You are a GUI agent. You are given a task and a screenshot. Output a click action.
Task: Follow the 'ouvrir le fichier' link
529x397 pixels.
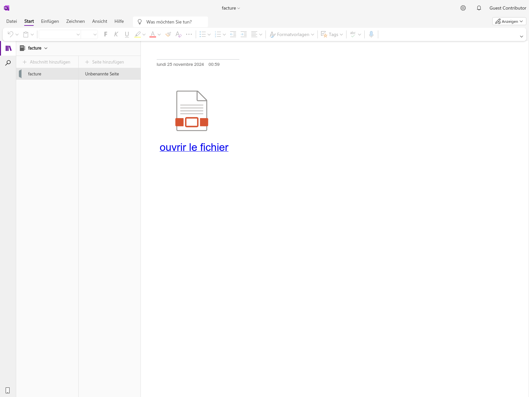tap(194, 147)
